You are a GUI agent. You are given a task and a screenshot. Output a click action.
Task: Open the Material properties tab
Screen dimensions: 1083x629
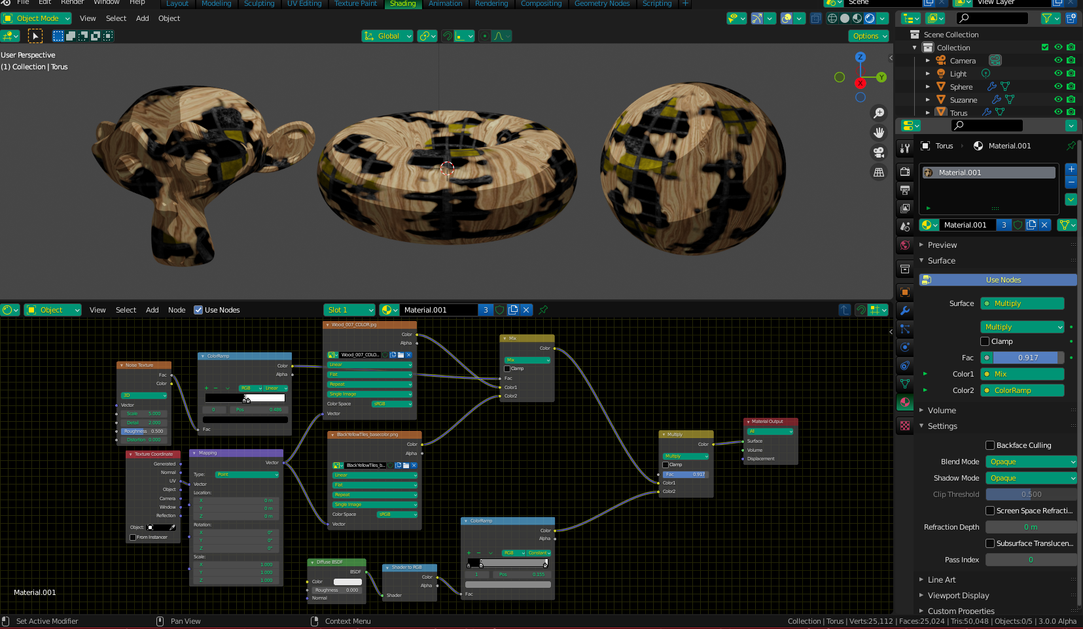[x=905, y=402]
